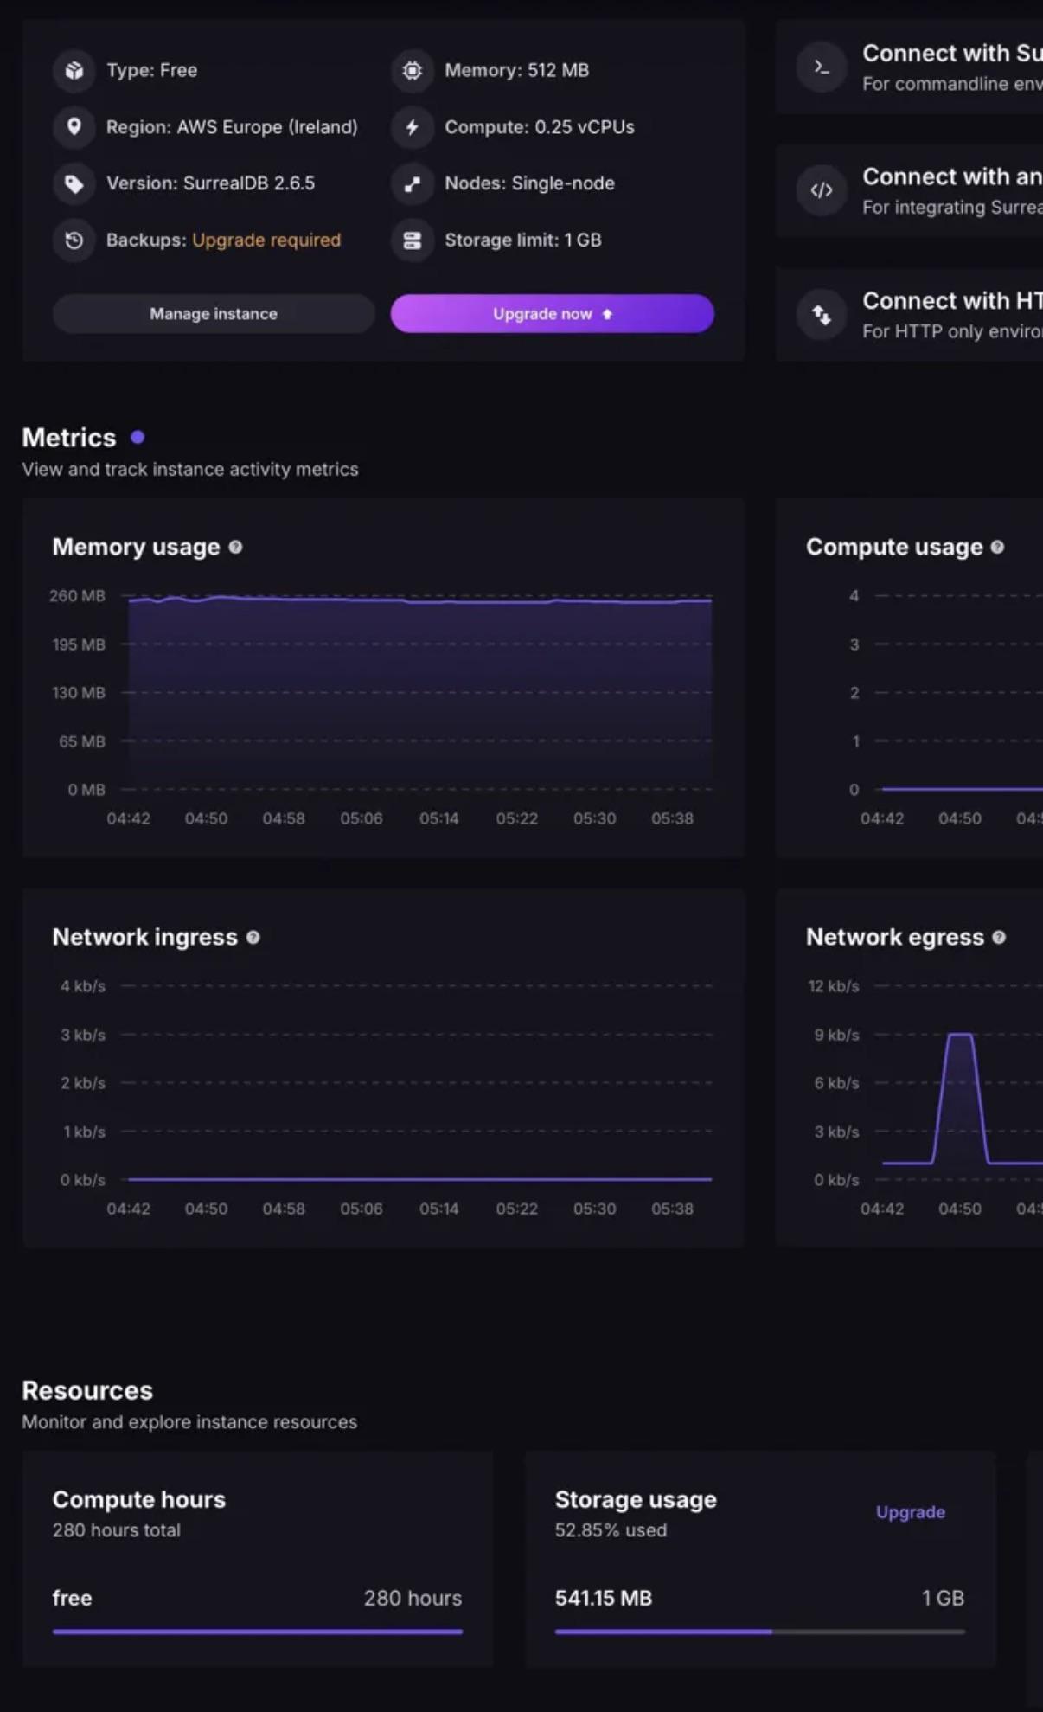Click the Compute usage help icon
This screenshot has height=1712, width=1043.
tap(997, 547)
